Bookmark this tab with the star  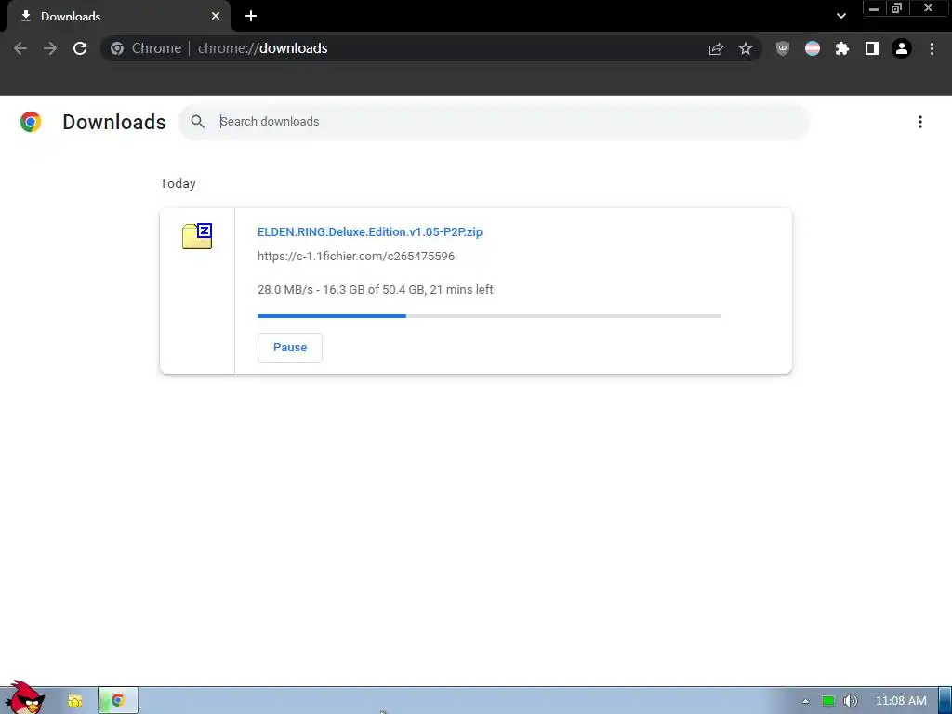pos(746,48)
